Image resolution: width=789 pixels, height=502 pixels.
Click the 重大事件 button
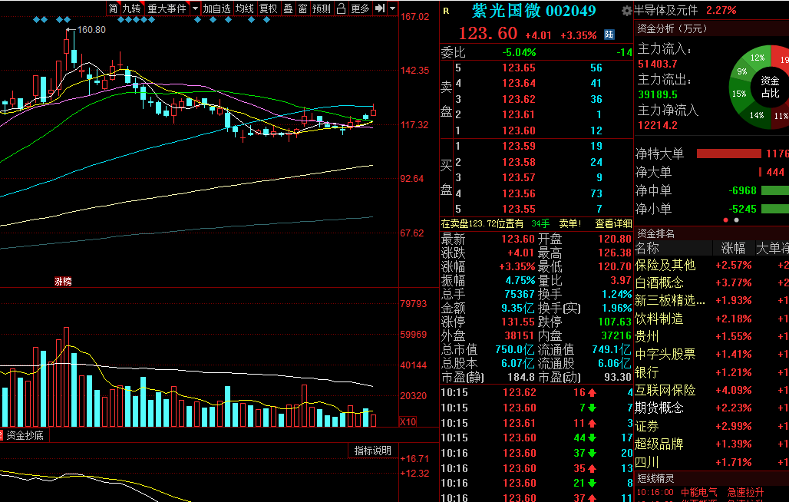click(x=167, y=8)
